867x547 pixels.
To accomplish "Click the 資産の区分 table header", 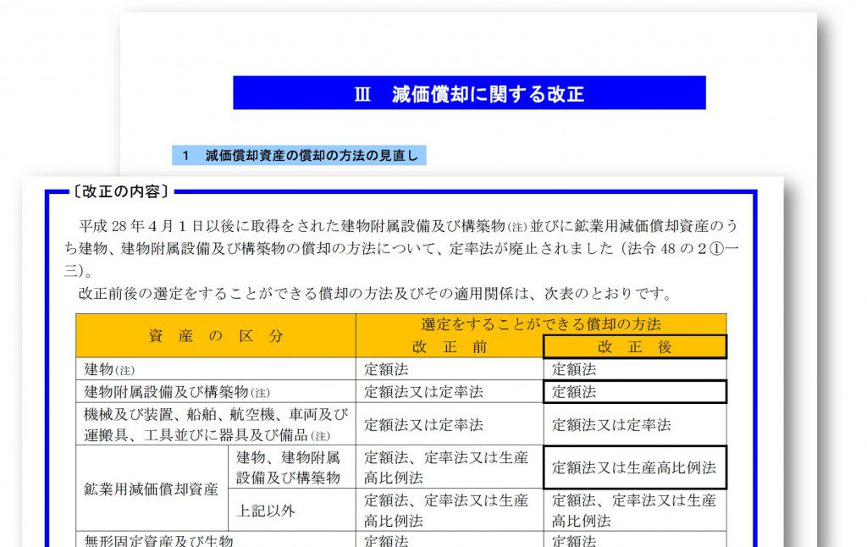I will coord(216,335).
